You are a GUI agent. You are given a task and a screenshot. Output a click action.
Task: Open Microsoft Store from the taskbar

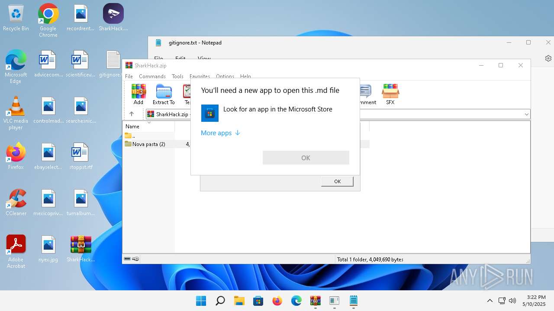(x=258, y=301)
